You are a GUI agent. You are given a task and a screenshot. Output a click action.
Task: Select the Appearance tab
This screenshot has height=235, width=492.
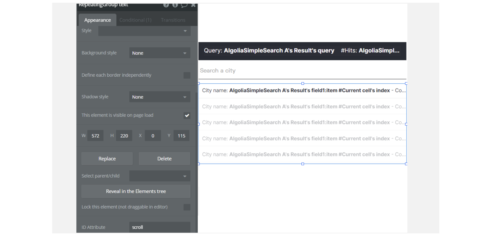point(97,20)
